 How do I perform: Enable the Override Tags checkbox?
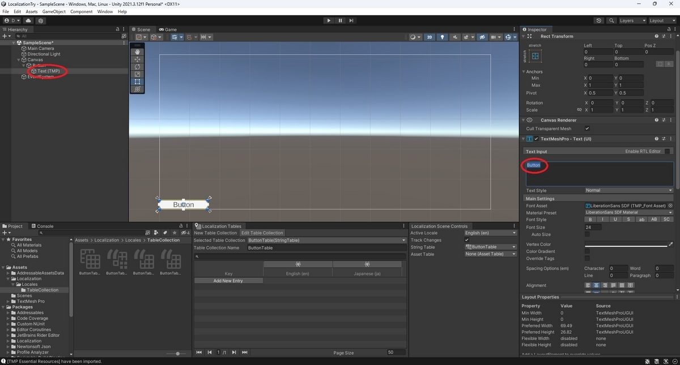[588, 258]
